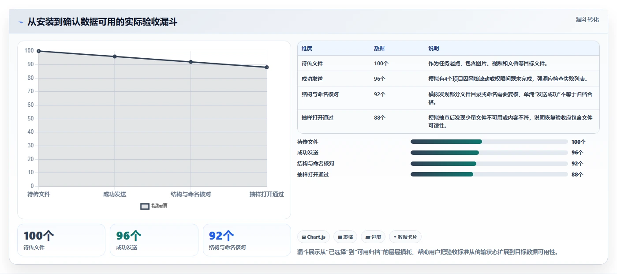
Task: Click the 88个 value beside the progress bar
Action: [577, 175]
